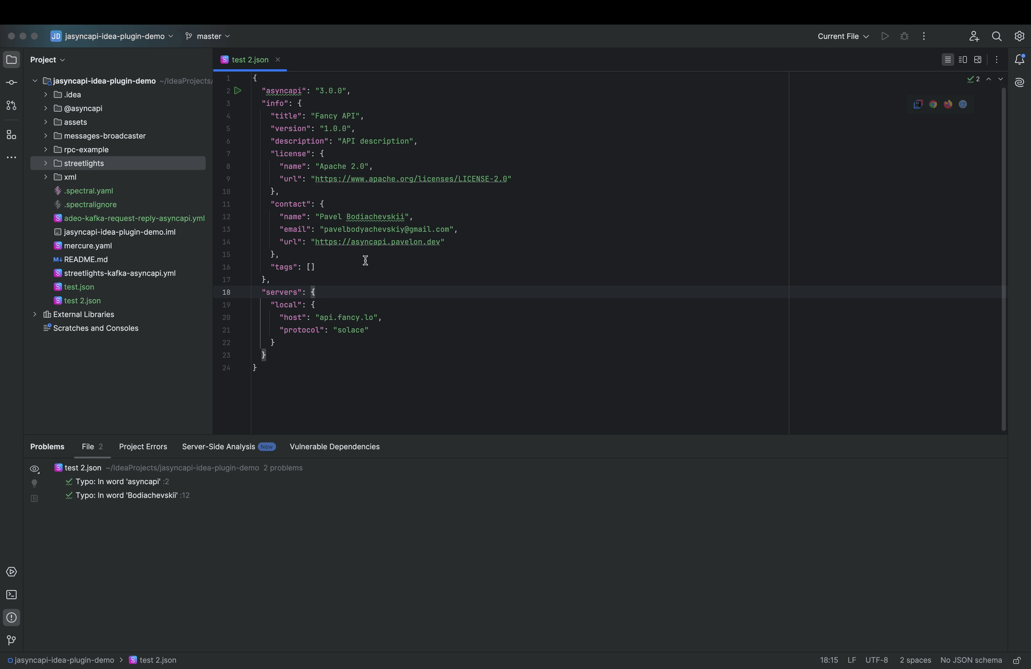
Task: Open the Project view dropdown
Action: (x=48, y=60)
